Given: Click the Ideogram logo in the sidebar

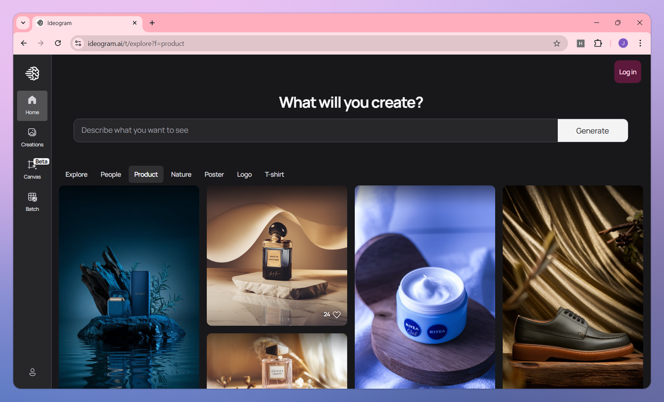Looking at the screenshot, I should point(32,73).
